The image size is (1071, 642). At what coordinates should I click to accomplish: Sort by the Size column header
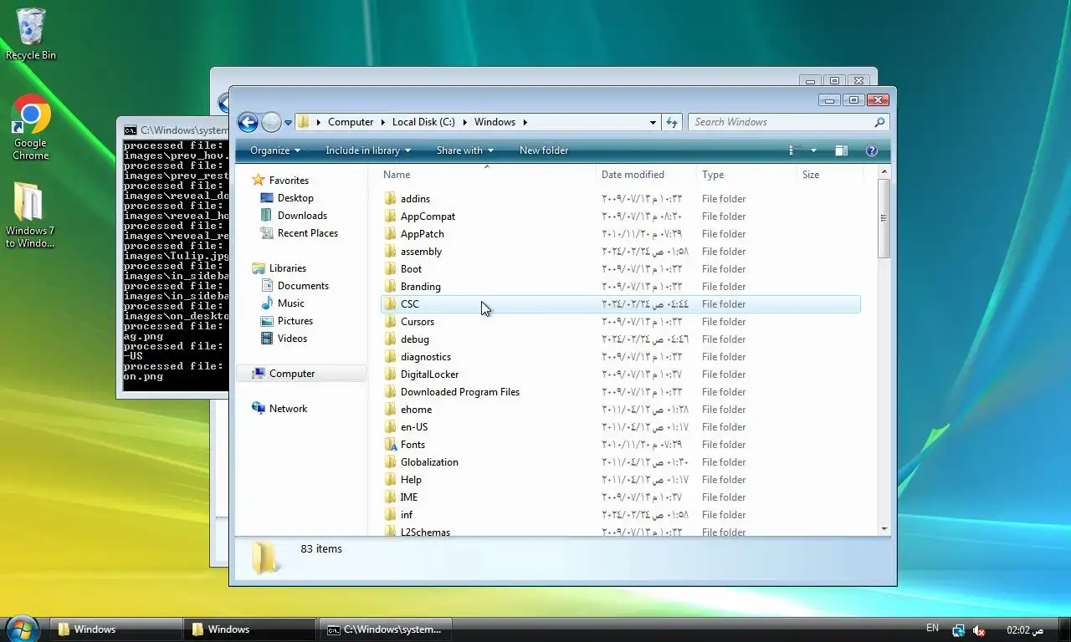829,175
